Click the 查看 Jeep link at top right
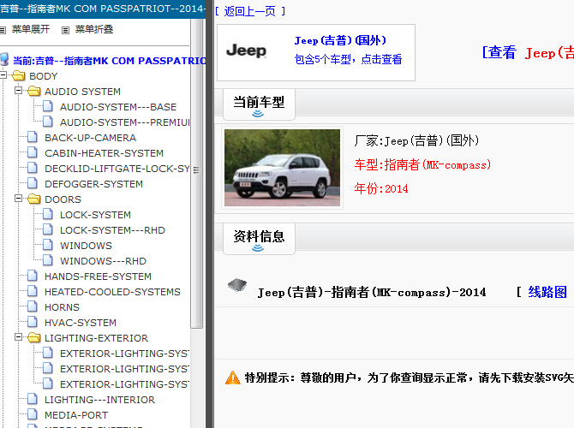This screenshot has height=428, width=574. pyautogui.click(x=528, y=53)
